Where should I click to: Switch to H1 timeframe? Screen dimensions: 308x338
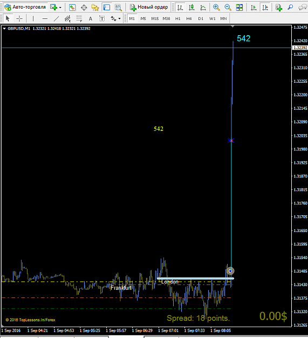(178, 19)
